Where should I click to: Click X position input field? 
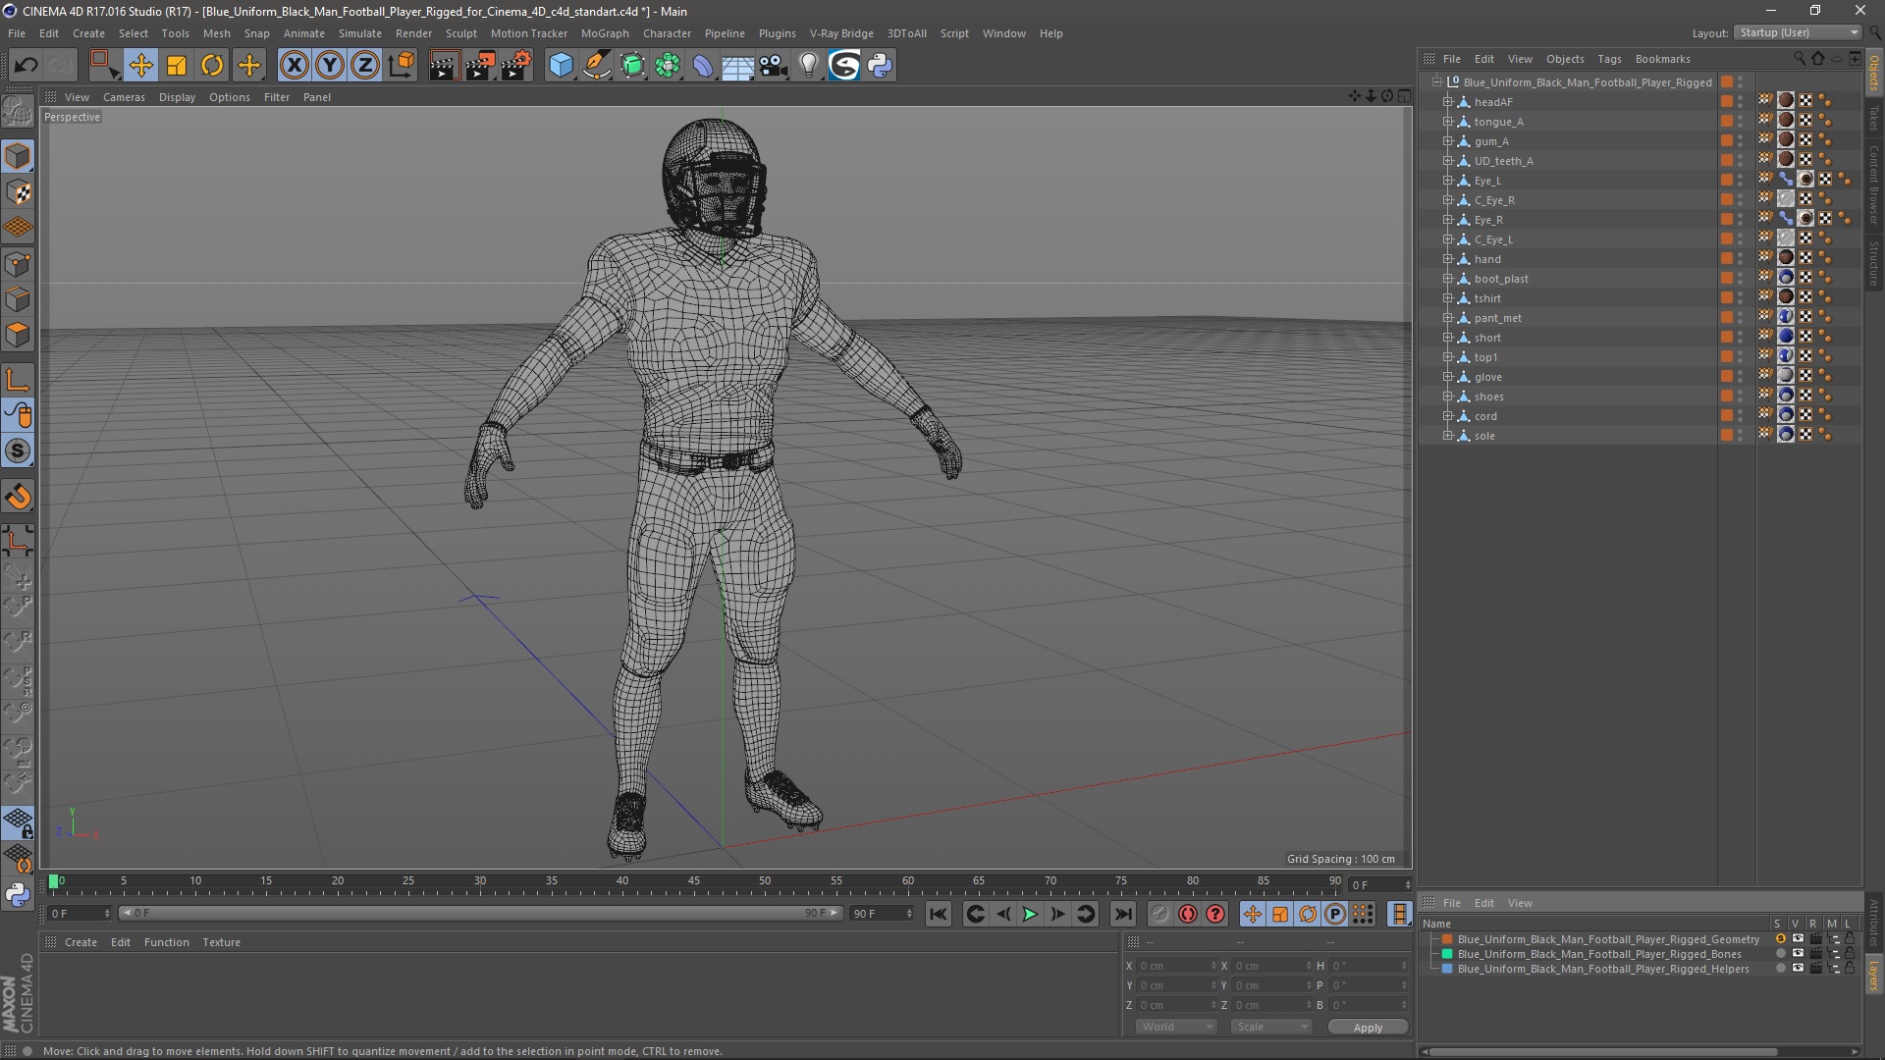(1176, 966)
